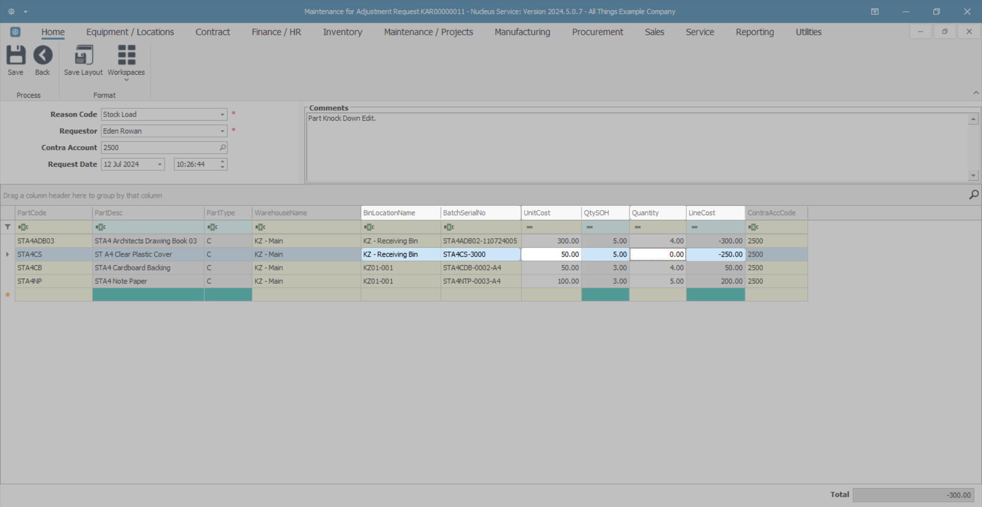The height and width of the screenshot is (507, 982).
Task: Restore the inner document window
Action: point(945,32)
